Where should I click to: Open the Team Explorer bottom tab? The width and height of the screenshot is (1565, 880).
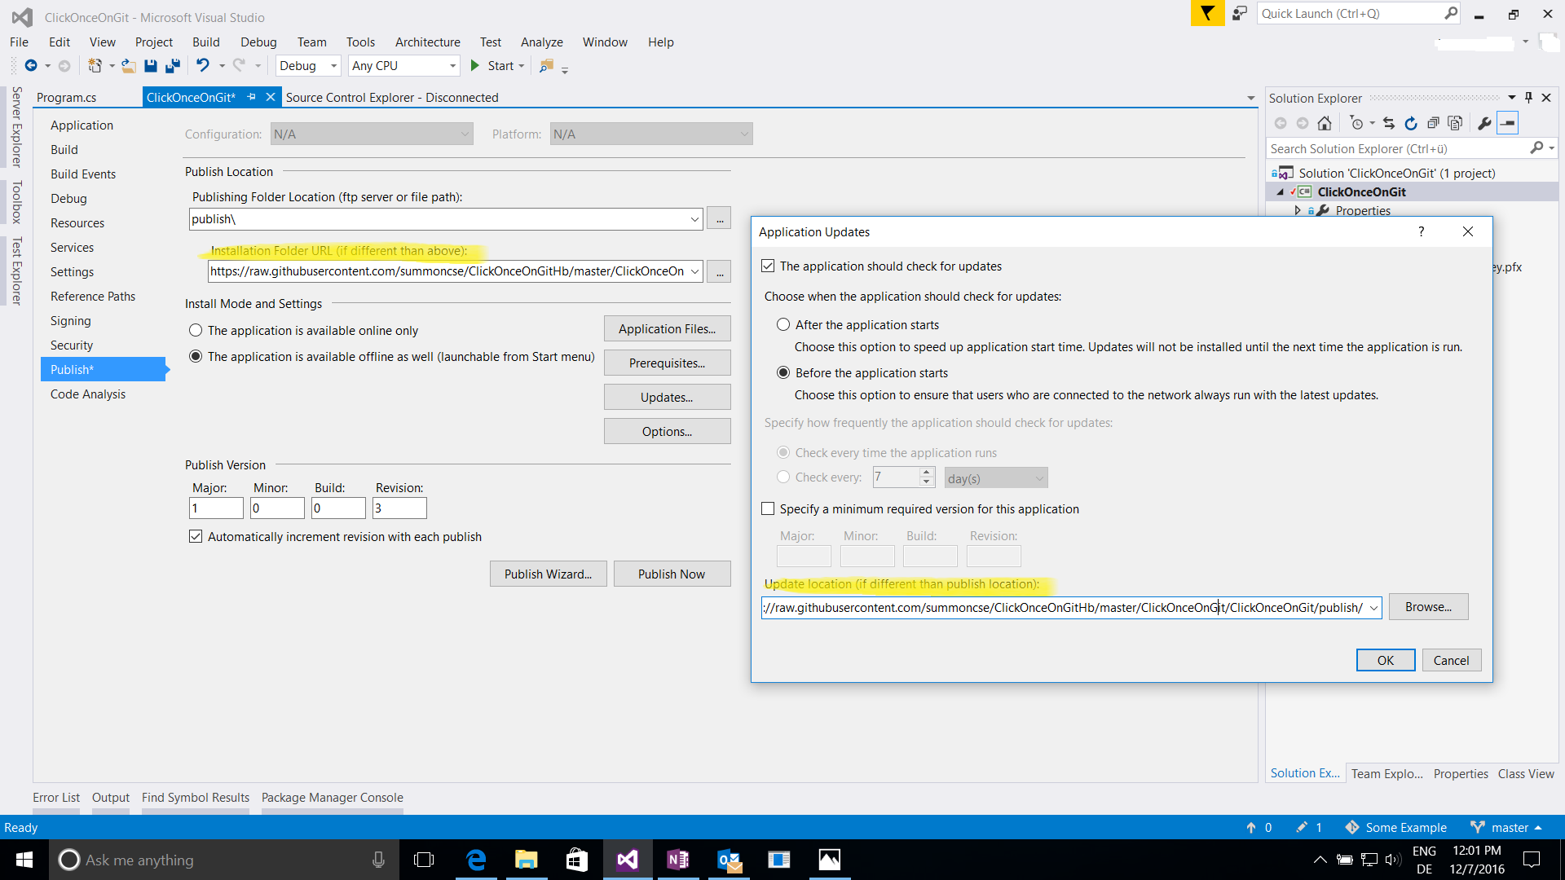pos(1386,773)
